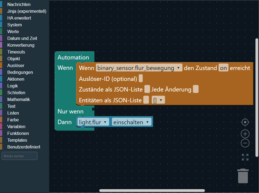Screen dimensions: 259x193
Task: Click the trash can icon
Action: point(243,176)
